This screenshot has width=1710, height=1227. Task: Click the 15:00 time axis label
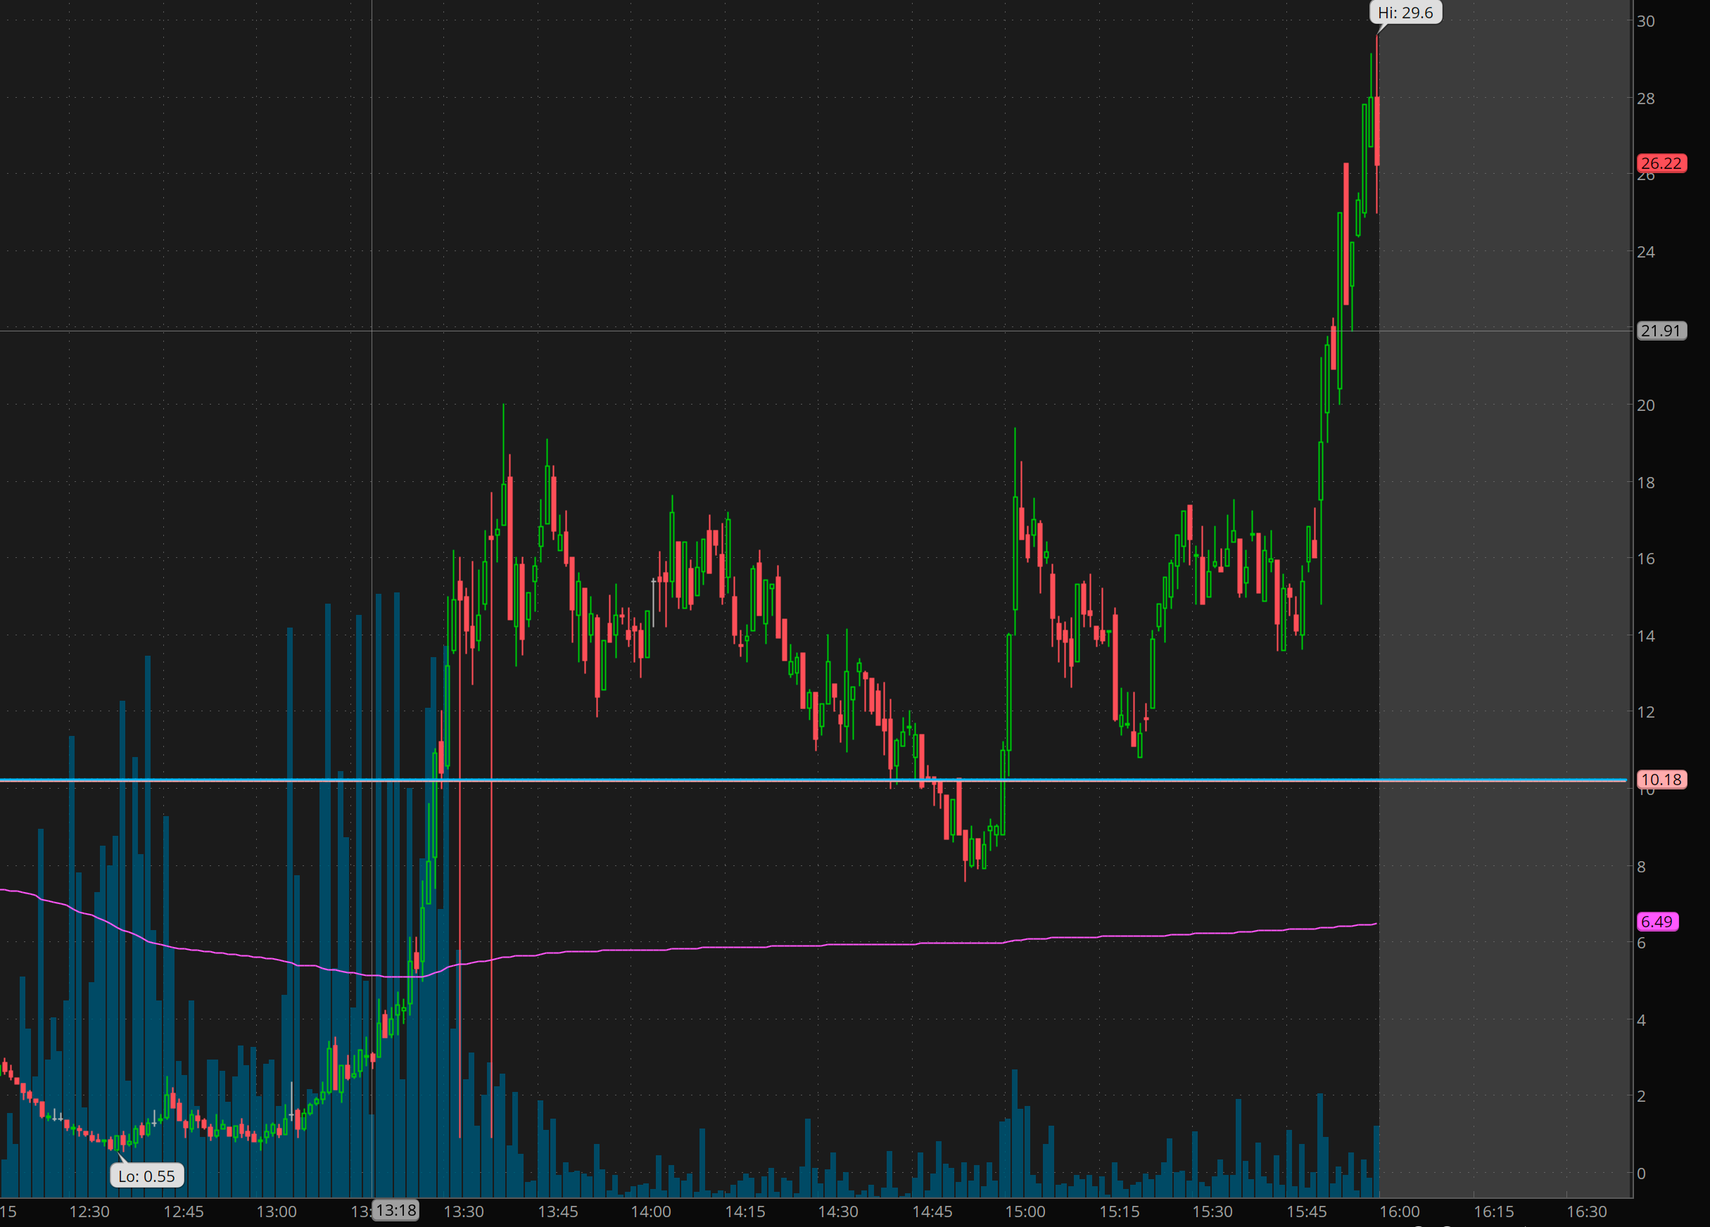coord(1025,1212)
